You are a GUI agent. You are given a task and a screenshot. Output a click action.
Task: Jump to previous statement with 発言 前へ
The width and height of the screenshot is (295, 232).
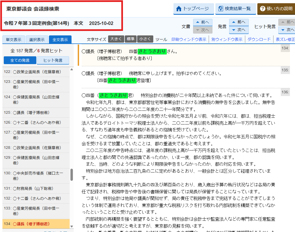(x=239, y=22)
